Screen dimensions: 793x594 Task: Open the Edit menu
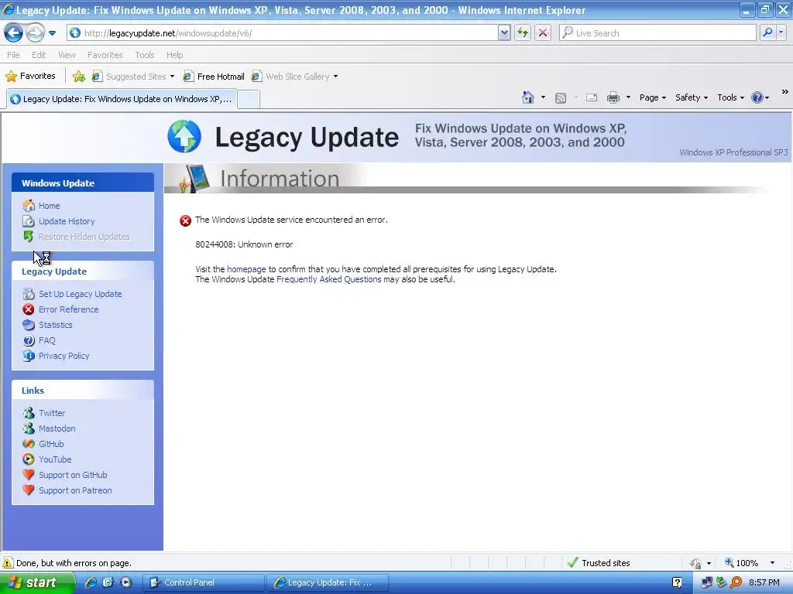click(x=39, y=55)
